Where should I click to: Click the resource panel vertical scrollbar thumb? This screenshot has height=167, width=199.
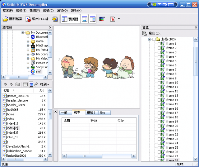(x=196, y=61)
